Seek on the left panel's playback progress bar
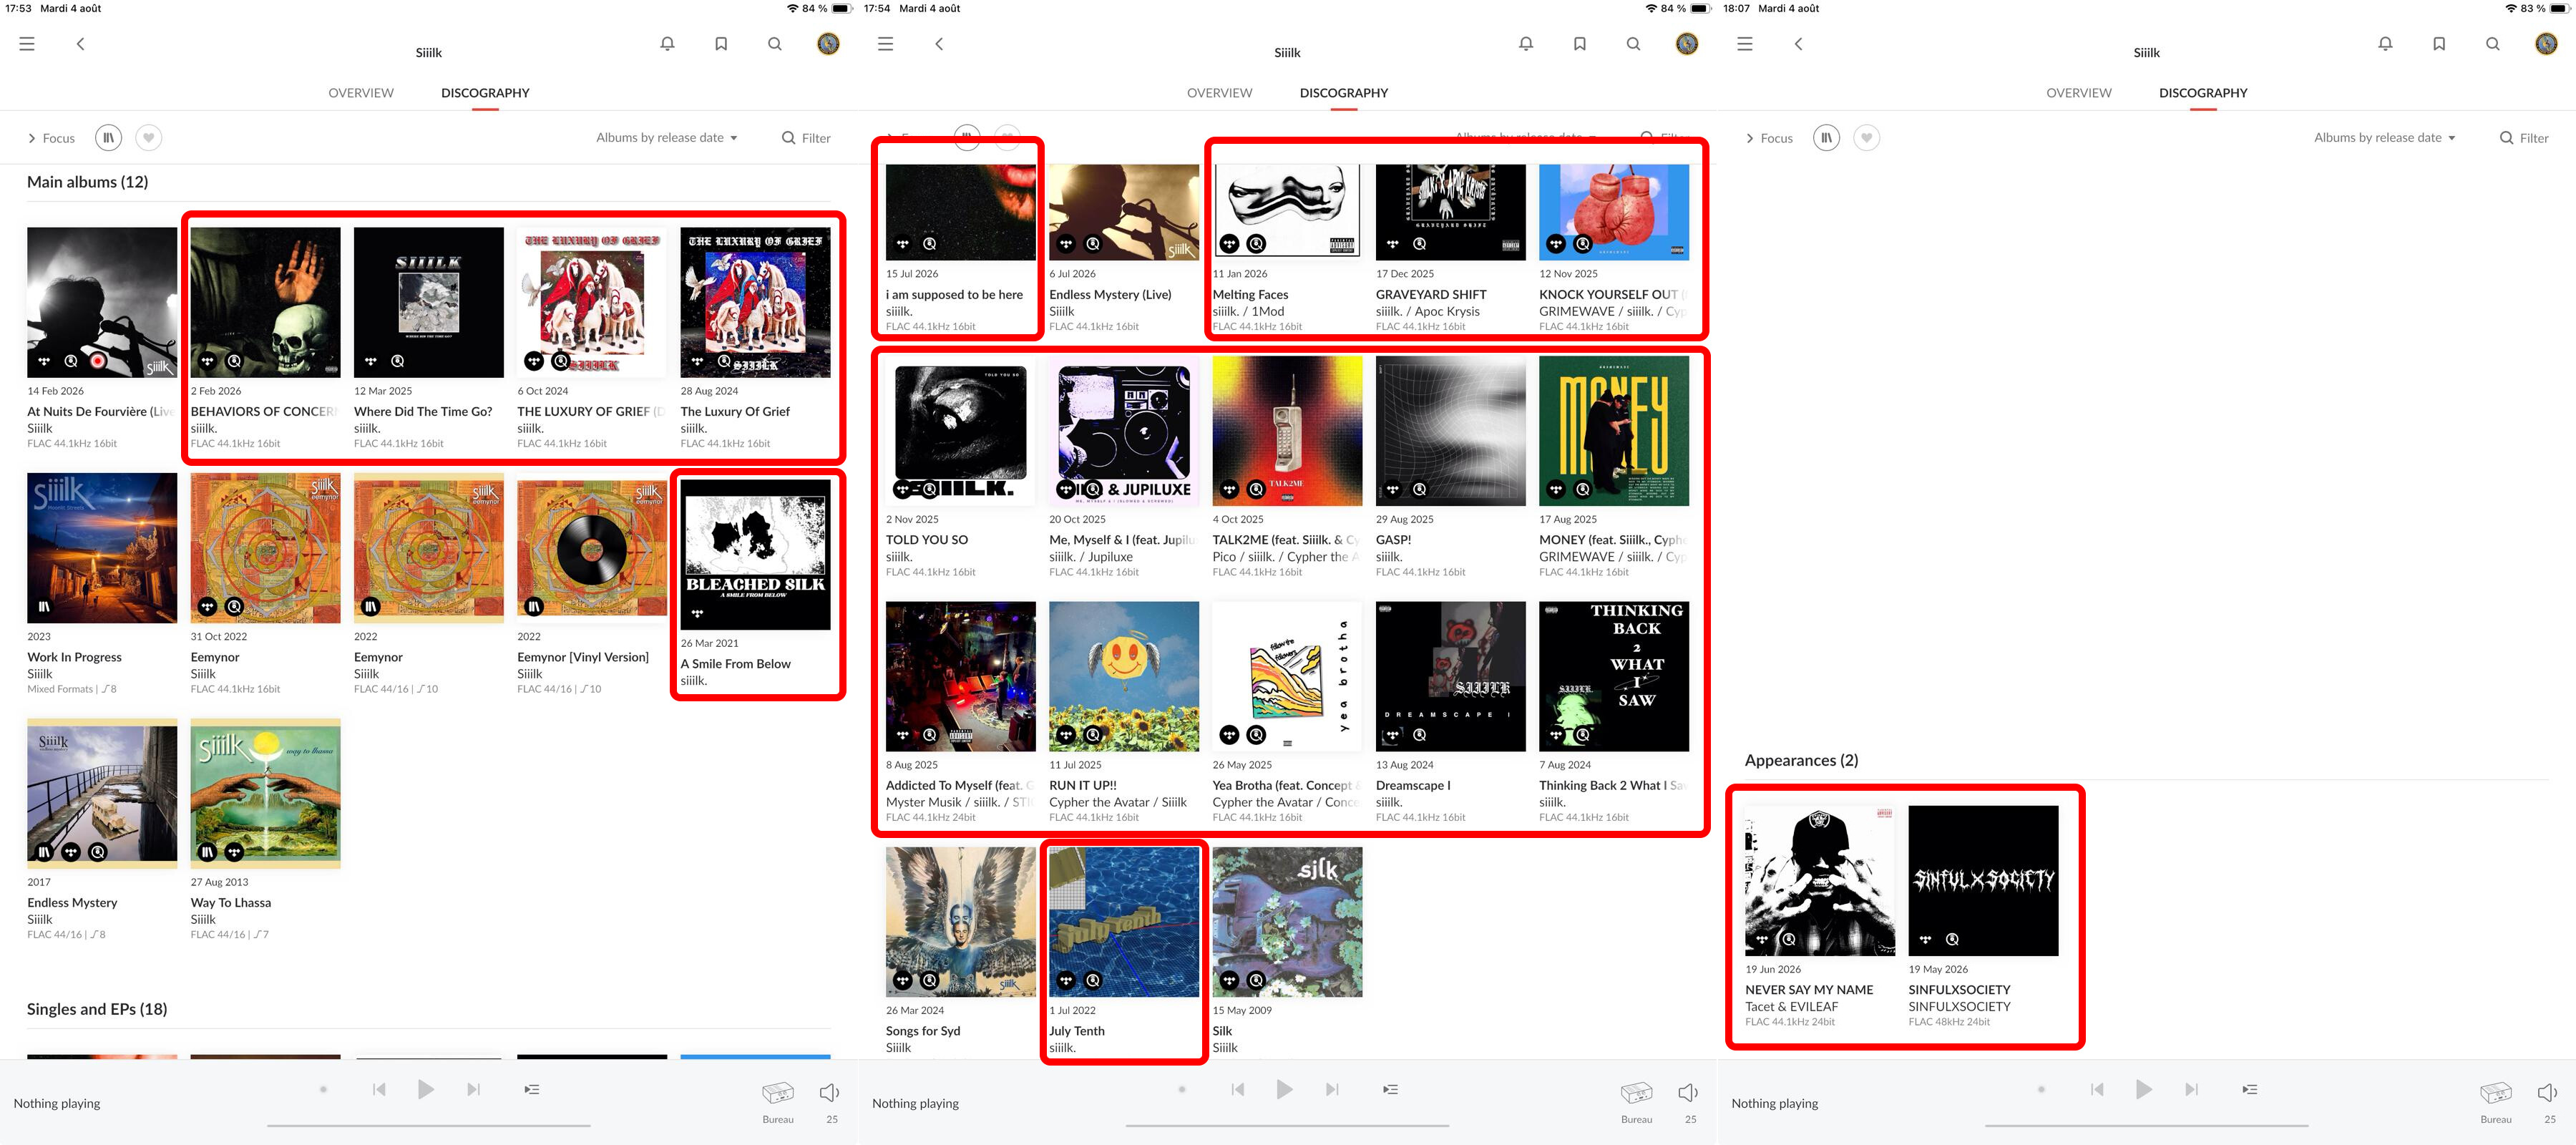Viewport: 2576px width, 1145px height. pyautogui.click(x=428, y=1126)
